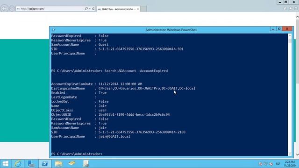Click the SID value ending in 2103

tap(142, 132)
